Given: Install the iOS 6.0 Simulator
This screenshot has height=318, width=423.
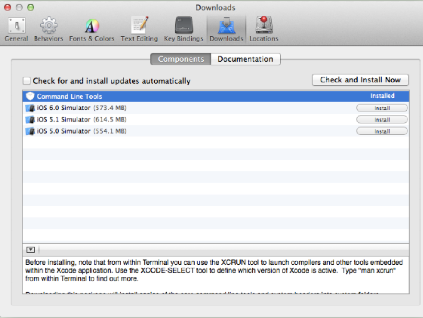Looking at the screenshot, I should click(x=382, y=108).
